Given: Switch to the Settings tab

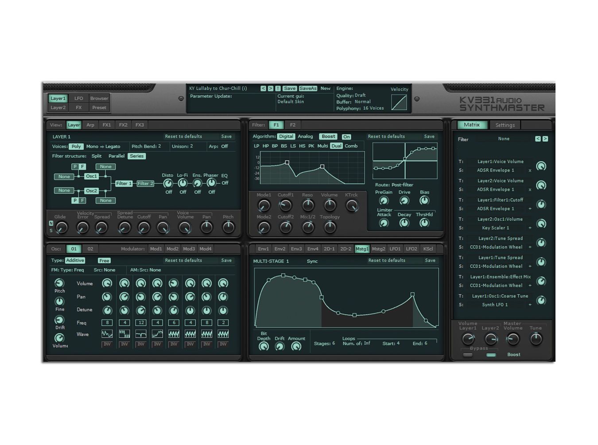Looking at the screenshot, I should pos(505,125).
